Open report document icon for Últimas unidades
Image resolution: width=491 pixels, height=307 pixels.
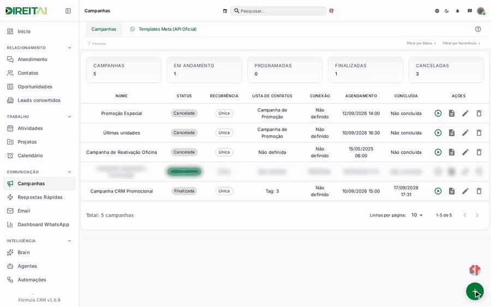coord(452,133)
